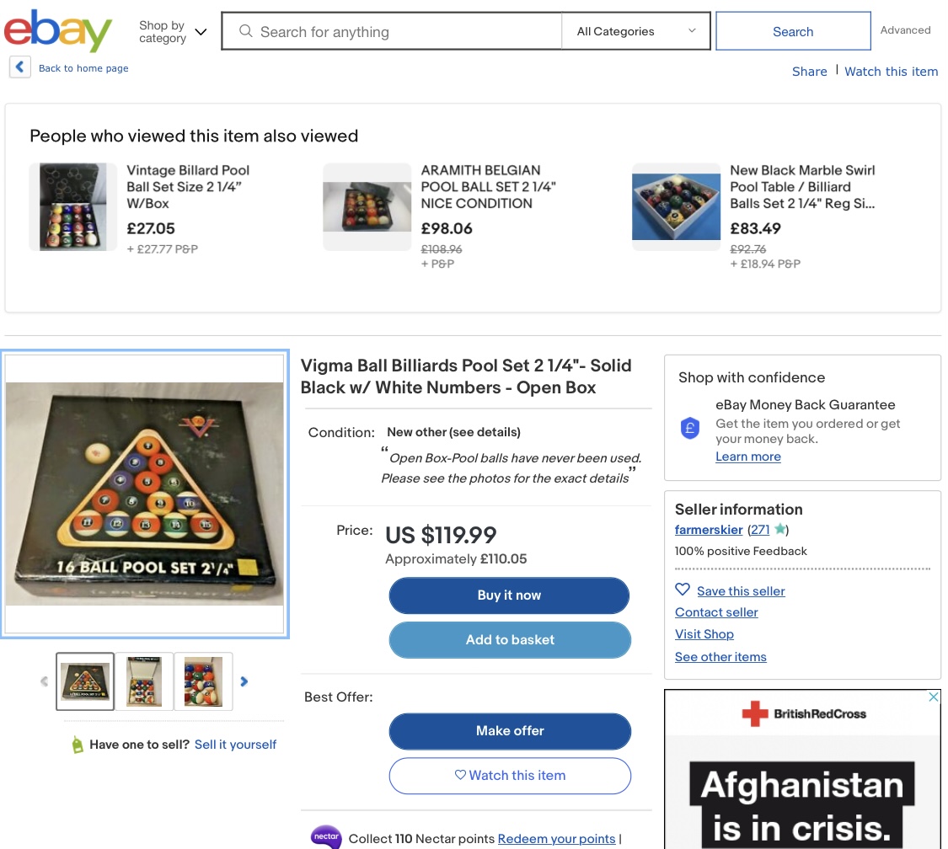This screenshot has height=849, width=948.
Task: Click the search magnifier icon
Action: tap(245, 31)
